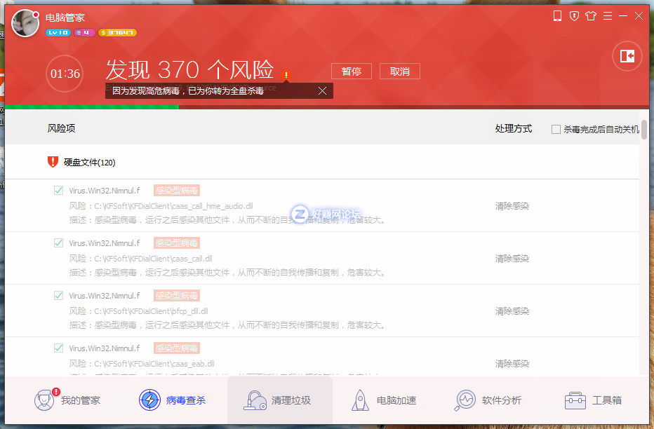Uncheck the bfcp_dll.dll virus item
This screenshot has width=654, height=429.
(58, 295)
